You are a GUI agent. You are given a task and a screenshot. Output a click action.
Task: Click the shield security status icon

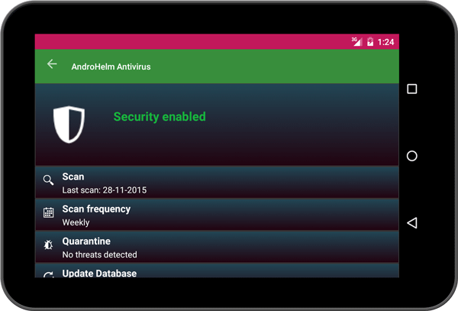pos(69,124)
